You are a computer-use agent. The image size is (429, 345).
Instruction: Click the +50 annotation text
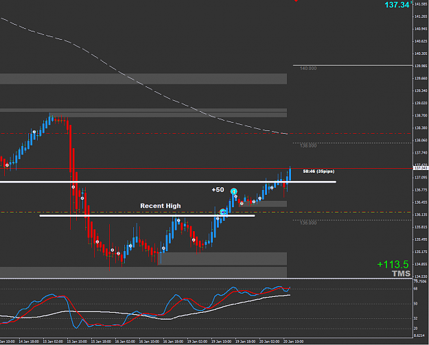(218, 190)
